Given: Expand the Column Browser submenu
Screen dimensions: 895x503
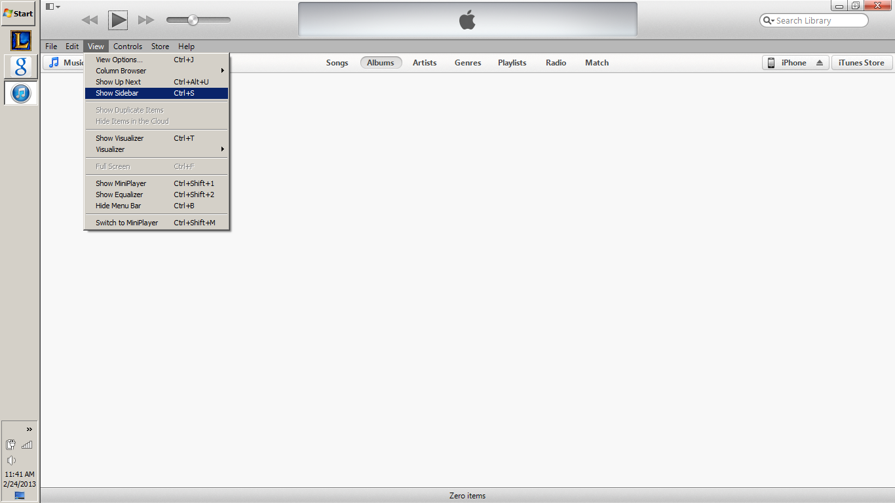Looking at the screenshot, I should (157, 71).
